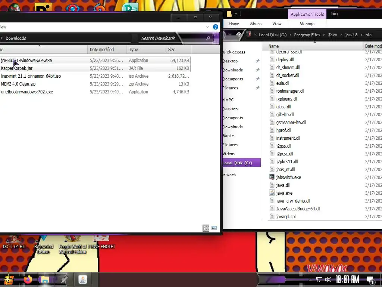This screenshot has width=382, height=287.
Task: Select j2pkcs11.dll in bin folder
Action: tap(287, 161)
